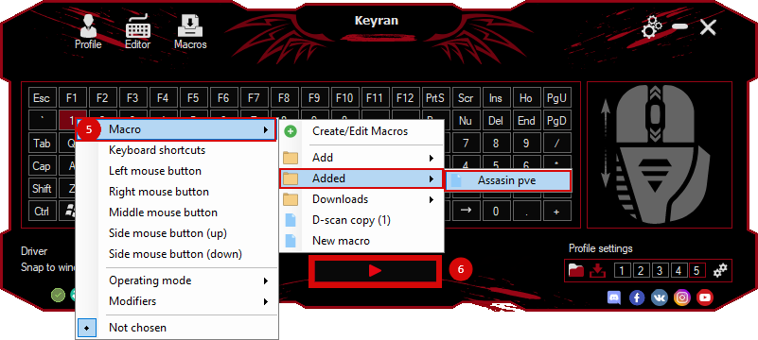Click the folder icon beside Add
The width and height of the screenshot is (758, 340).
click(291, 158)
